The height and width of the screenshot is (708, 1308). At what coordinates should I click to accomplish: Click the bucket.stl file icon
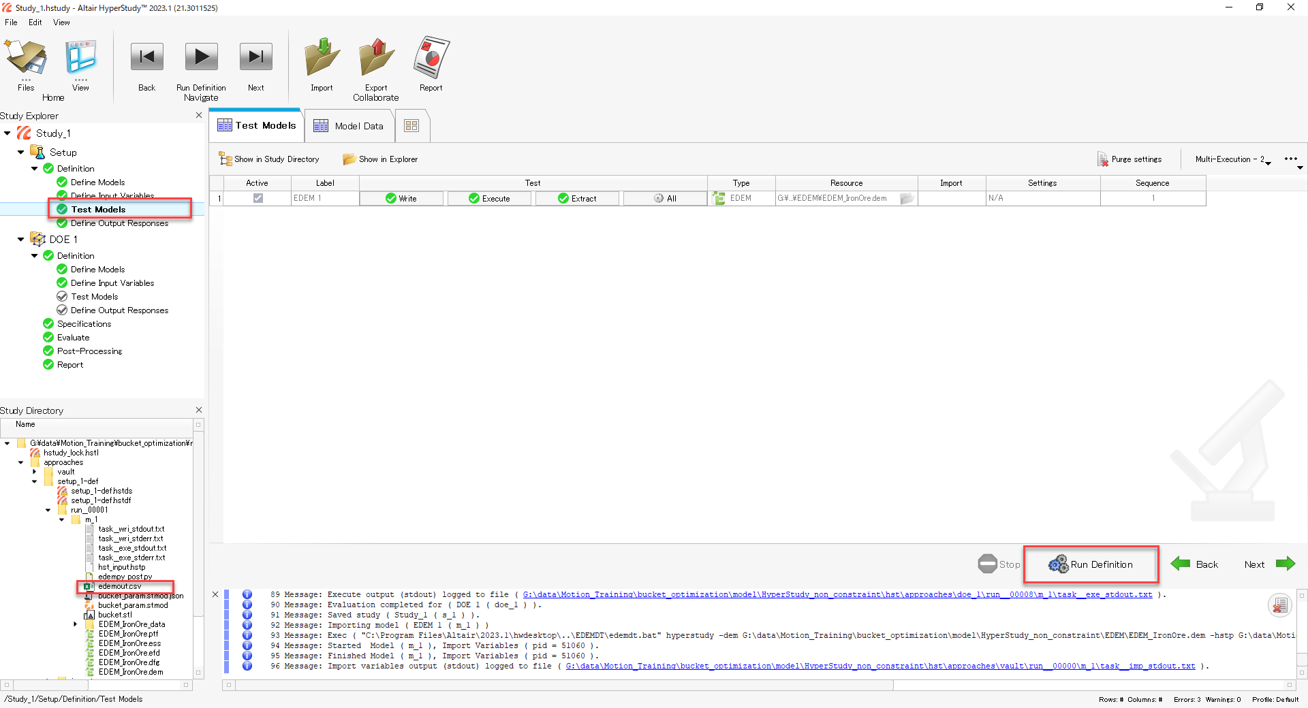(x=89, y=615)
